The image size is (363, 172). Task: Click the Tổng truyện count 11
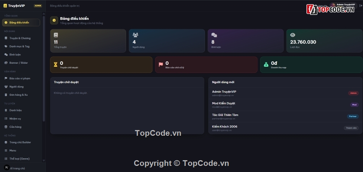(x=56, y=42)
